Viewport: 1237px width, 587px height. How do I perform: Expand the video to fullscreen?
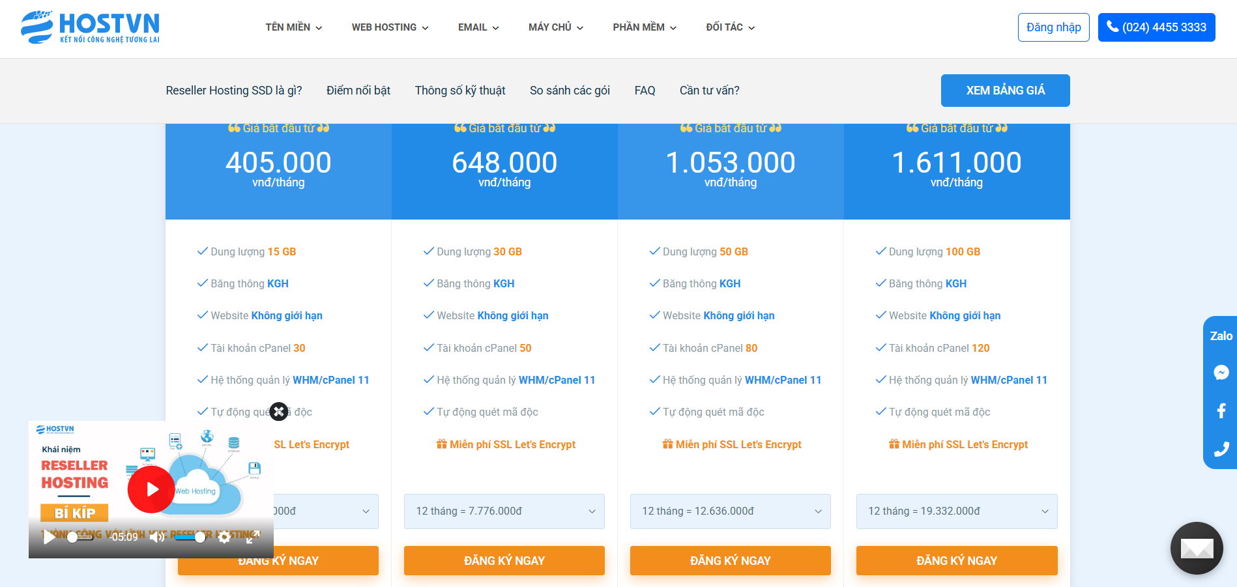point(253,537)
